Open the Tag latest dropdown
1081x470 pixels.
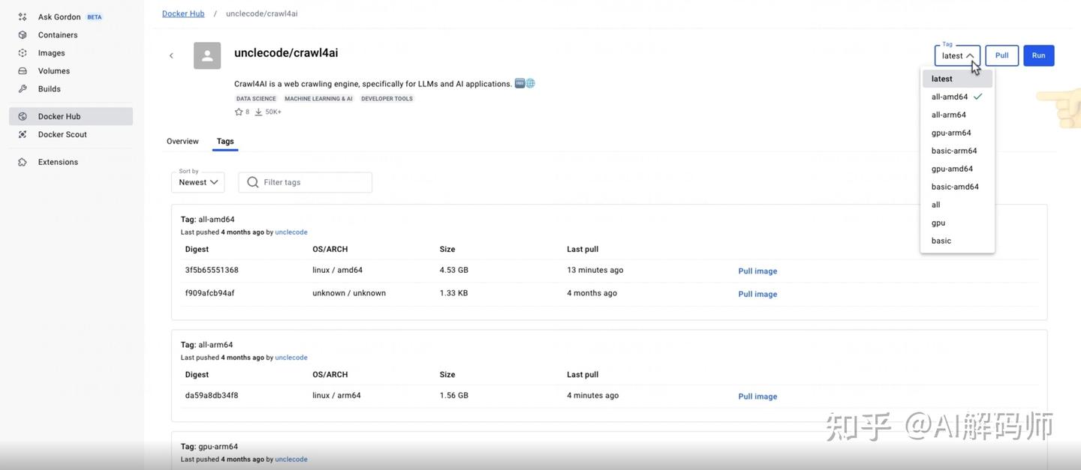click(x=957, y=55)
